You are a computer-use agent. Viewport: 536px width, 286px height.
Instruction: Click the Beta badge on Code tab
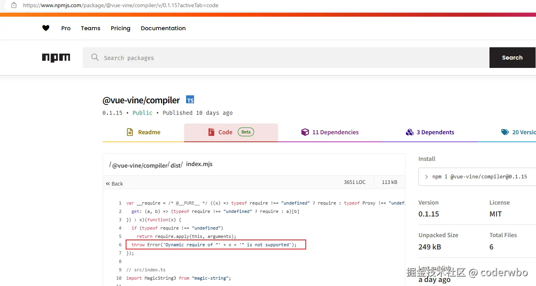[246, 132]
